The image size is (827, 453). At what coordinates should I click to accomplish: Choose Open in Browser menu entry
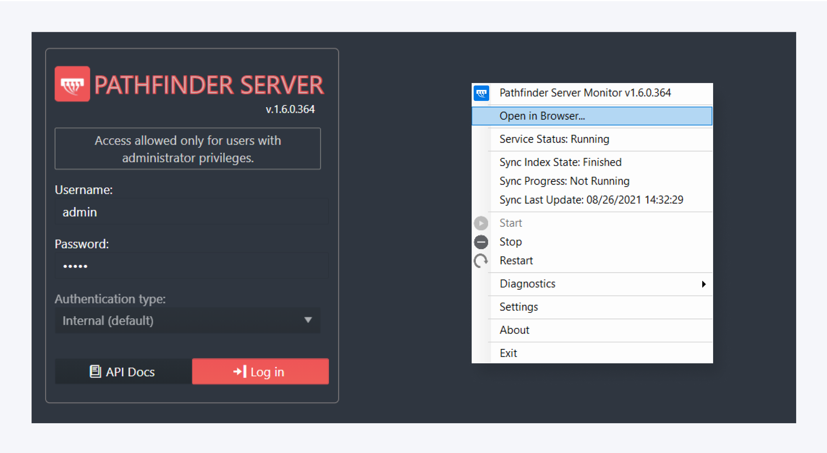(x=542, y=116)
